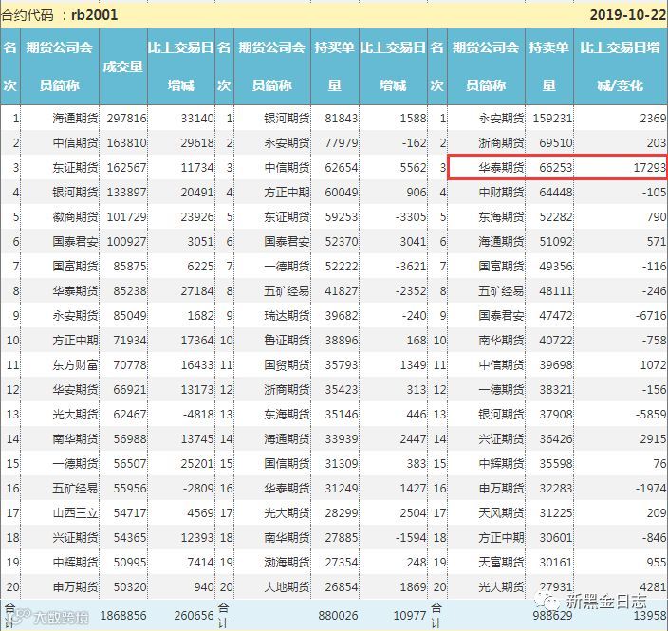Click 浙商期货 with short position 69510

[501, 142]
